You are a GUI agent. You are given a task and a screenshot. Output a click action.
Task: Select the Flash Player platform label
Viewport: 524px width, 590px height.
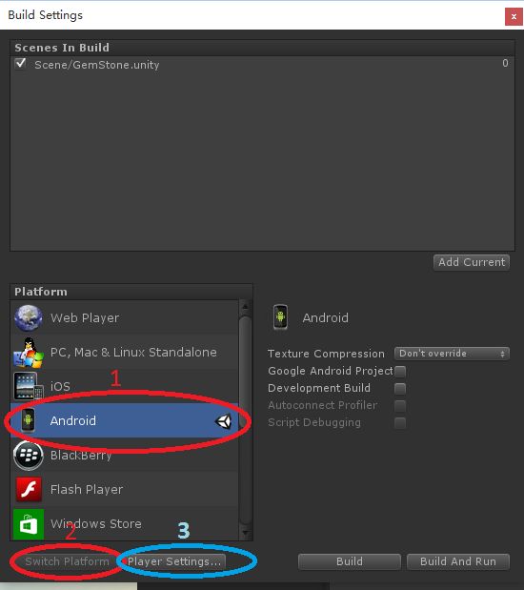pos(87,490)
